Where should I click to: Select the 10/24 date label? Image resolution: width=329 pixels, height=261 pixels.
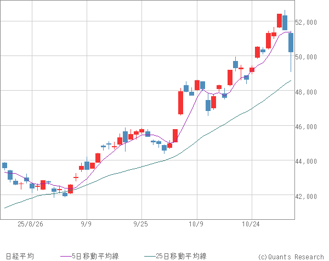251,224
